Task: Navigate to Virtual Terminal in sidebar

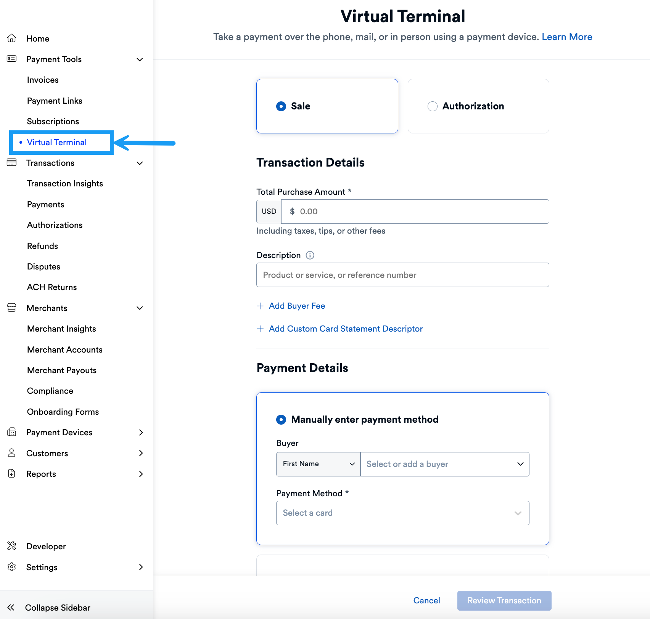Action: click(57, 142)
